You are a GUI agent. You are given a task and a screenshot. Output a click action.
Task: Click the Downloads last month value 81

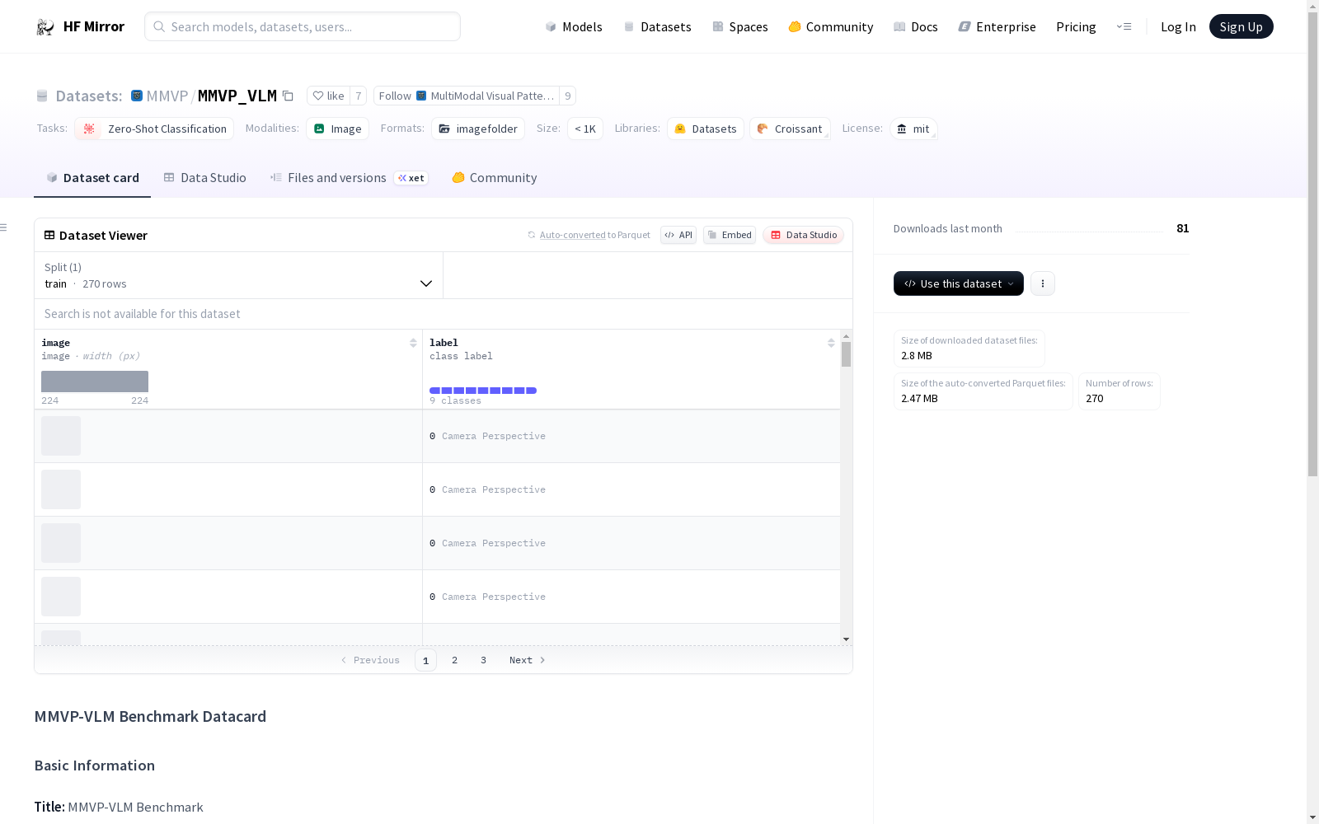(x=1183, y=228)
